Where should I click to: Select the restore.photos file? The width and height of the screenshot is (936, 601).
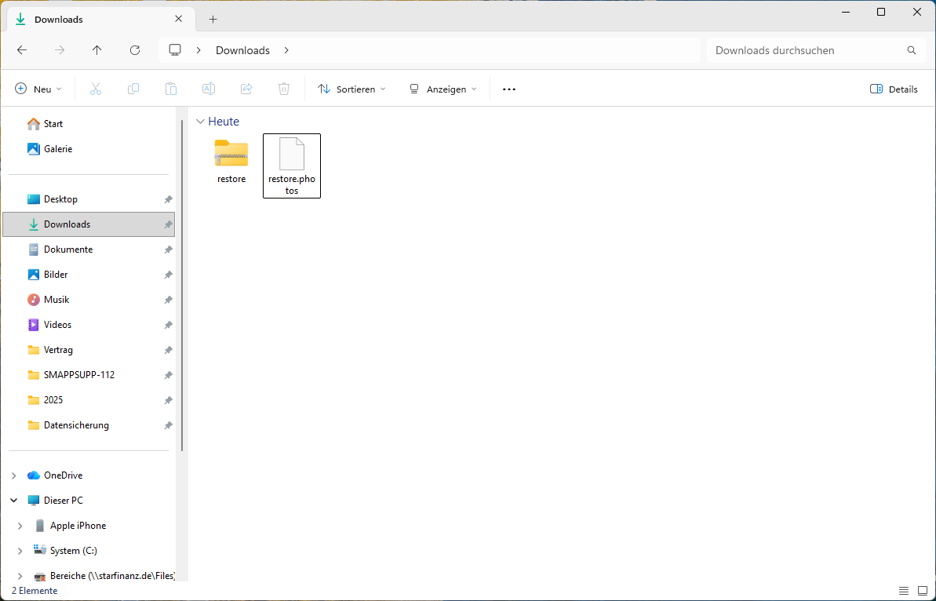tap(292, 166)
